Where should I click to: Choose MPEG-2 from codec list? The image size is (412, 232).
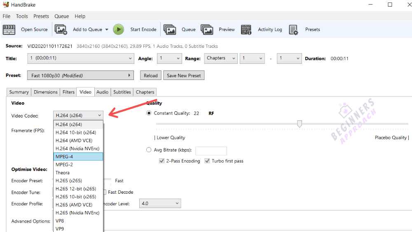[x=78, y=164]
